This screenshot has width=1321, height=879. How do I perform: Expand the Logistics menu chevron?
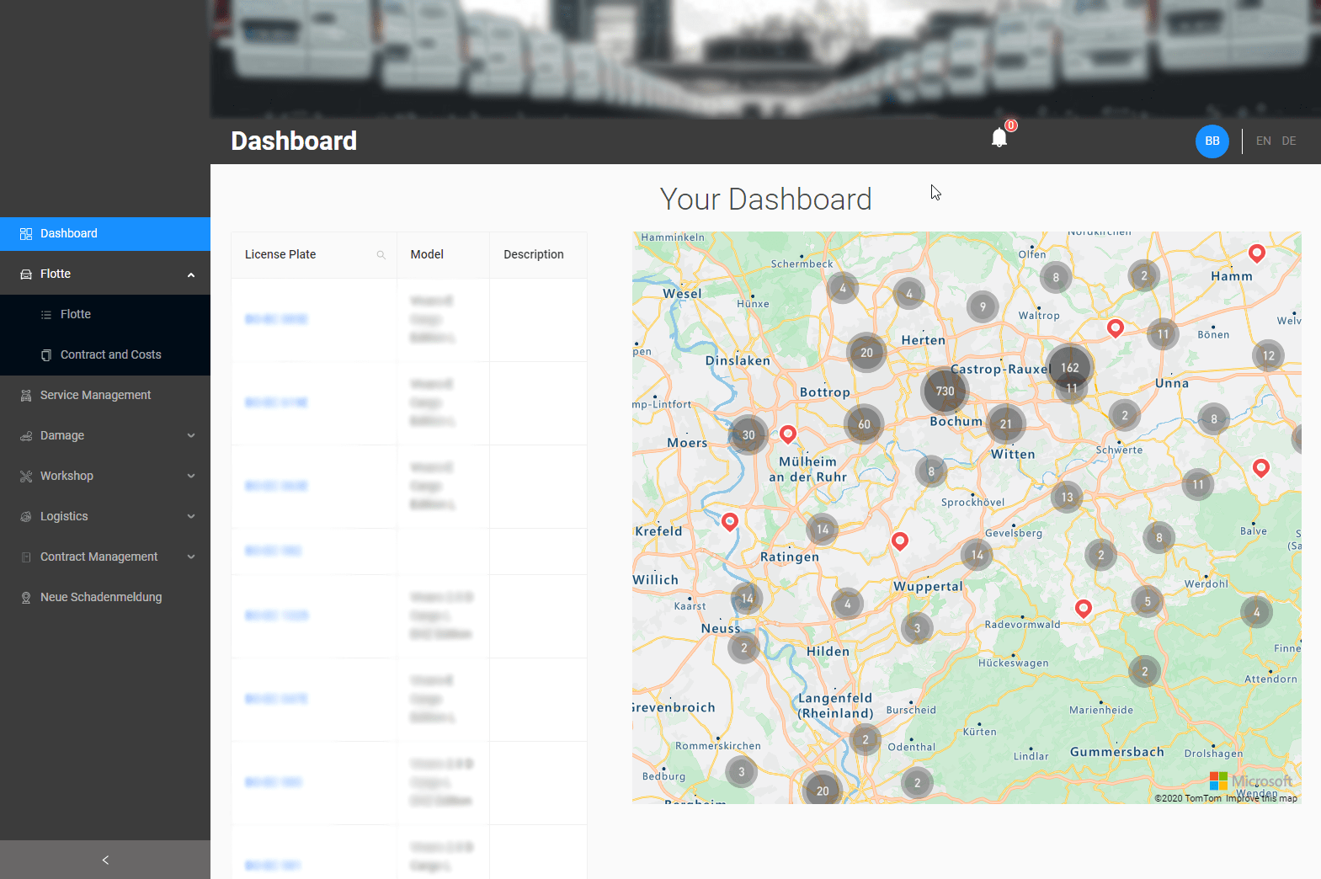[x=191, y=516]
